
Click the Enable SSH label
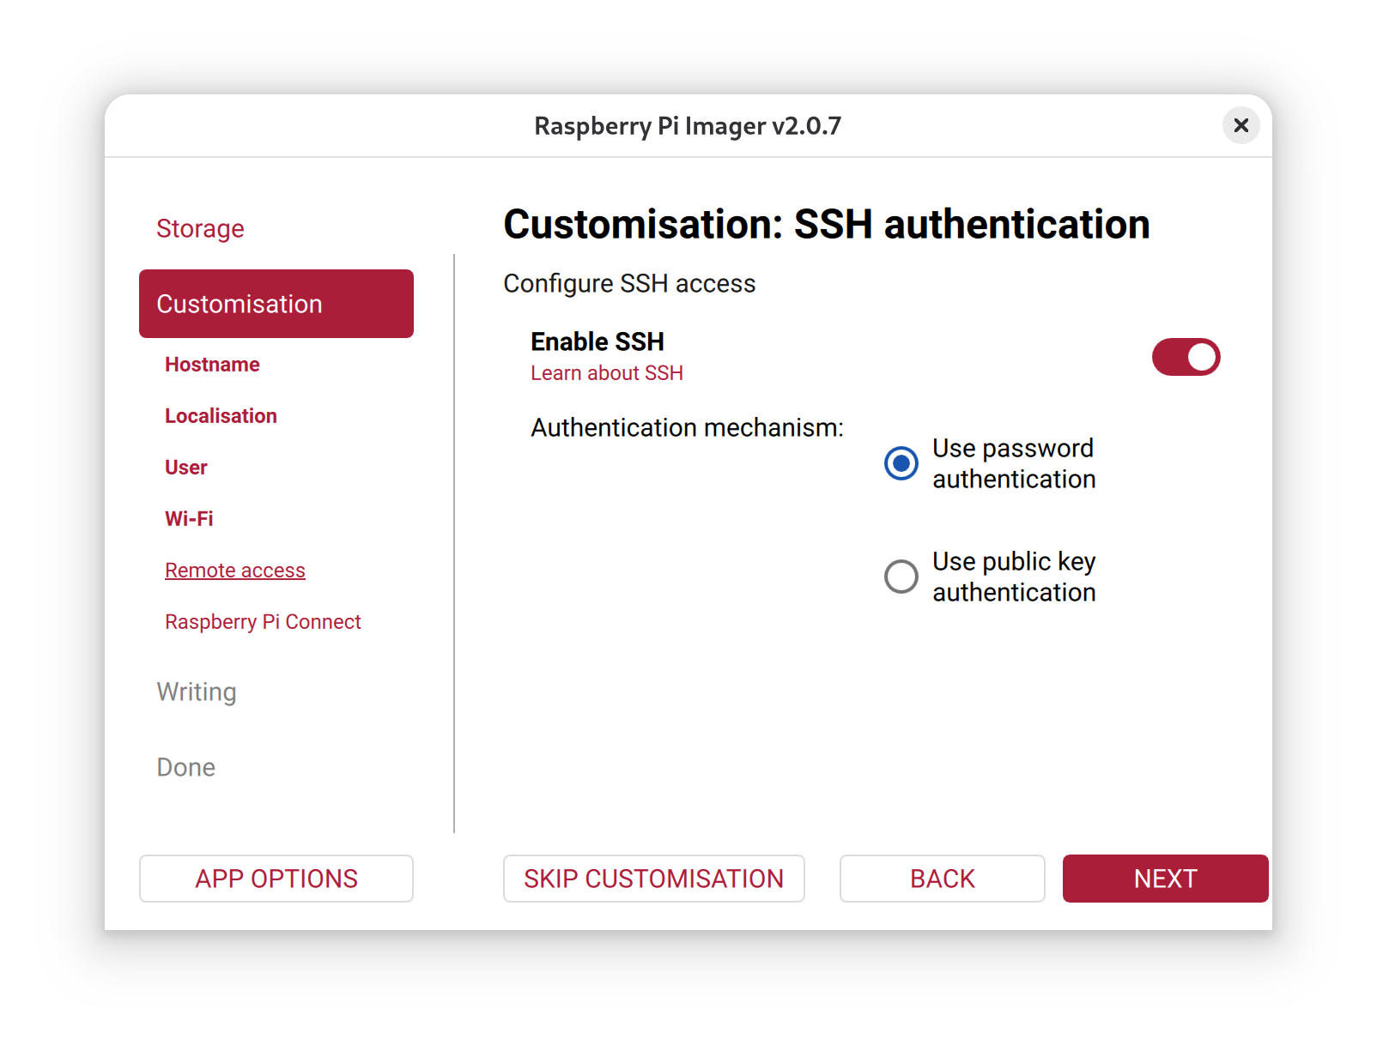pos(598,341)
